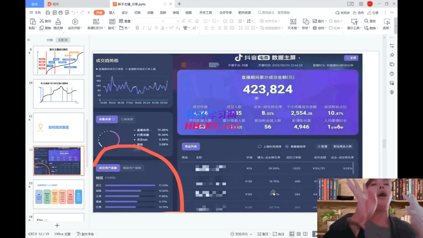Click the Collaborate (协作) button
The image size is (423, 238).
pyautogui.click(x=359, y=13)
